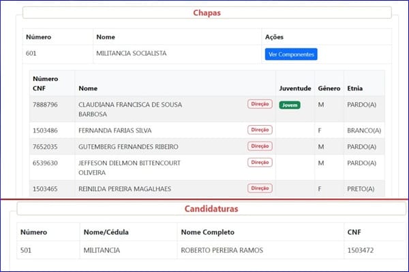Image resolution: width=409 pixels, height=272 pixels.
Task: Click the Etnia column header
Action: click(354, 88)
